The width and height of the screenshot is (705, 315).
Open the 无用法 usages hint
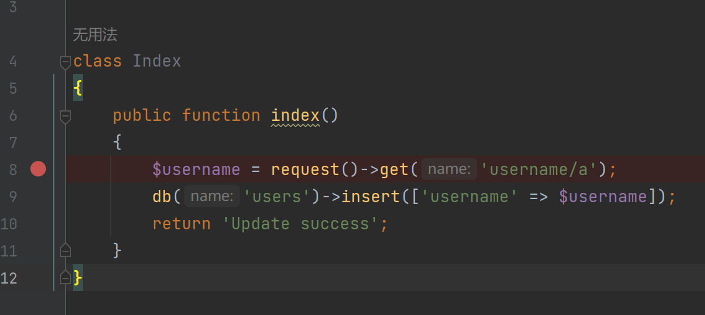(x=95, y=35)
